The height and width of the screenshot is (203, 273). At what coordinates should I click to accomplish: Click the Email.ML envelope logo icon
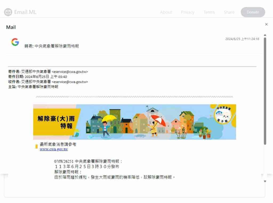8,12
